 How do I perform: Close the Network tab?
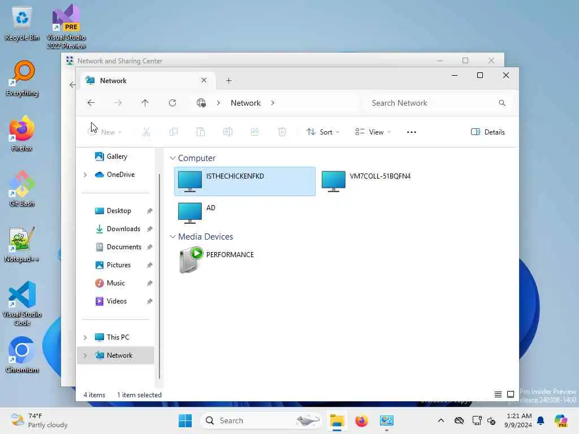point(204,80)
